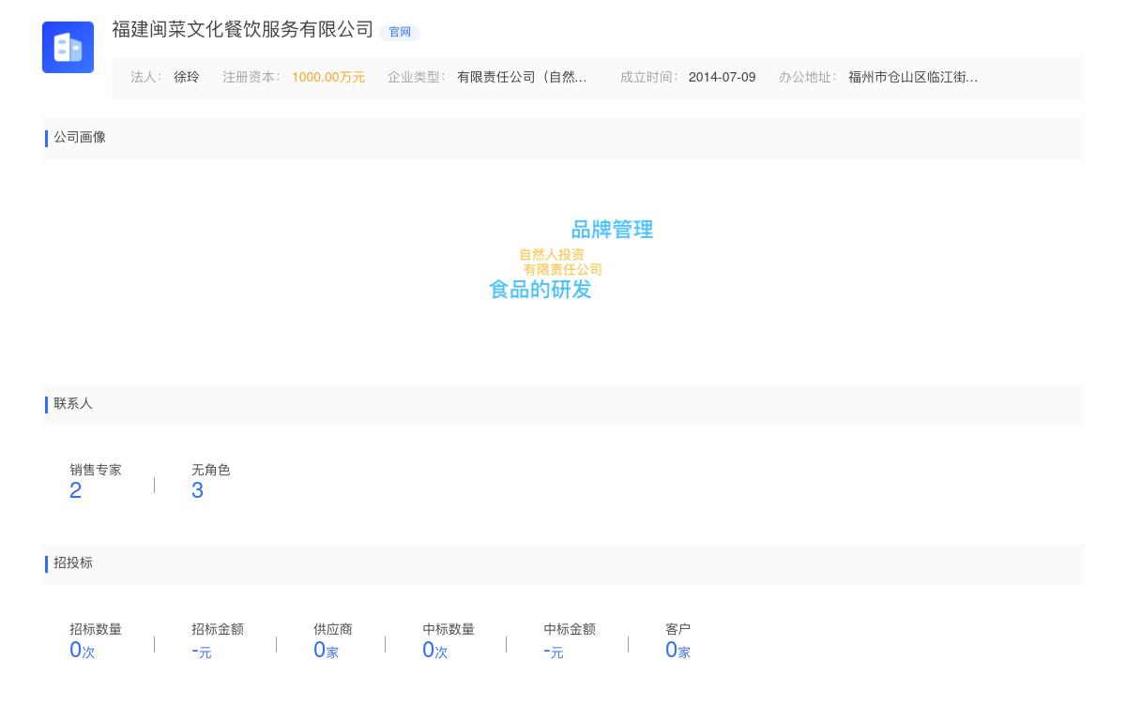Open the 官网 official website link
The width and height of the screenshot is (1126, 705).
(400, 32)
